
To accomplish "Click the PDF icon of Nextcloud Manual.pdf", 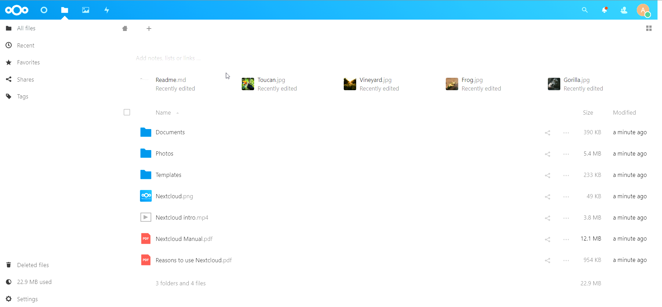I will click(146, 239).
